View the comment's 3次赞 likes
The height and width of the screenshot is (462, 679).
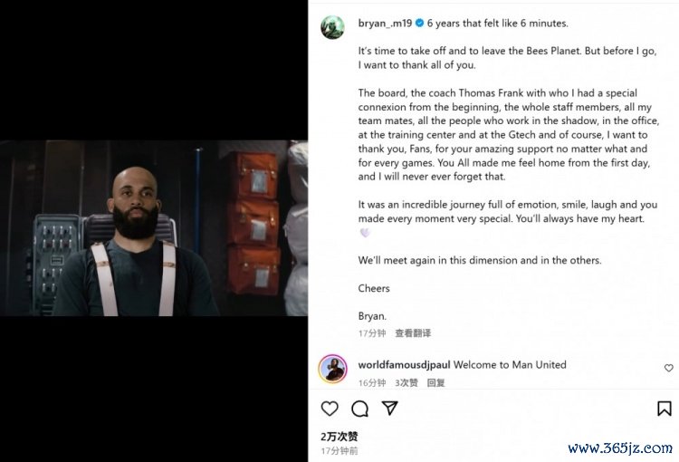tap(406, 382)
